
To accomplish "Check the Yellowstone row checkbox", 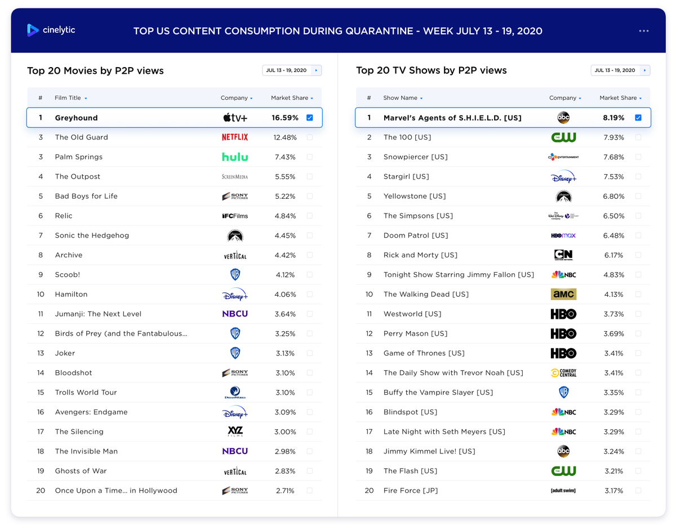I will tap(638, 196).
